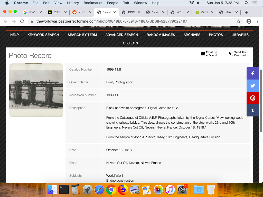263x197 pixels.
Task: Open the Random Images page
Action: click(x=161, y=35)
